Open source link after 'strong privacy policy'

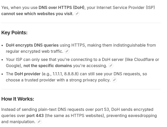click(x=114, y=80)
